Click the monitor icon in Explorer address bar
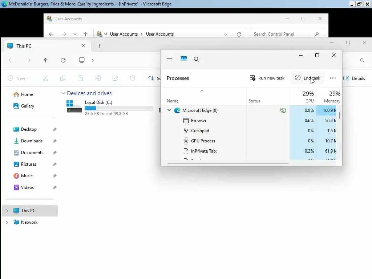The image size is (372, 279). coord(82,60)
